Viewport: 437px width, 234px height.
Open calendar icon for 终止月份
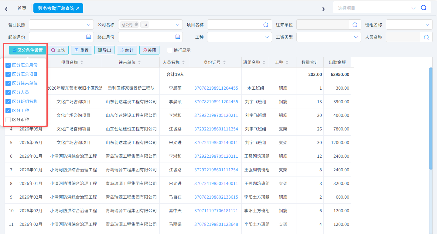coord(178,37)
